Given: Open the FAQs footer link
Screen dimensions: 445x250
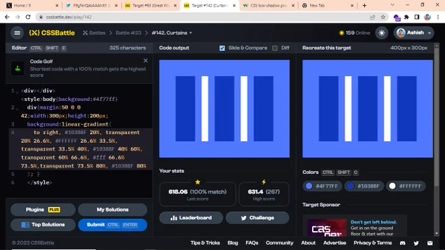Looking at the screenshot, I should [252, 243].
